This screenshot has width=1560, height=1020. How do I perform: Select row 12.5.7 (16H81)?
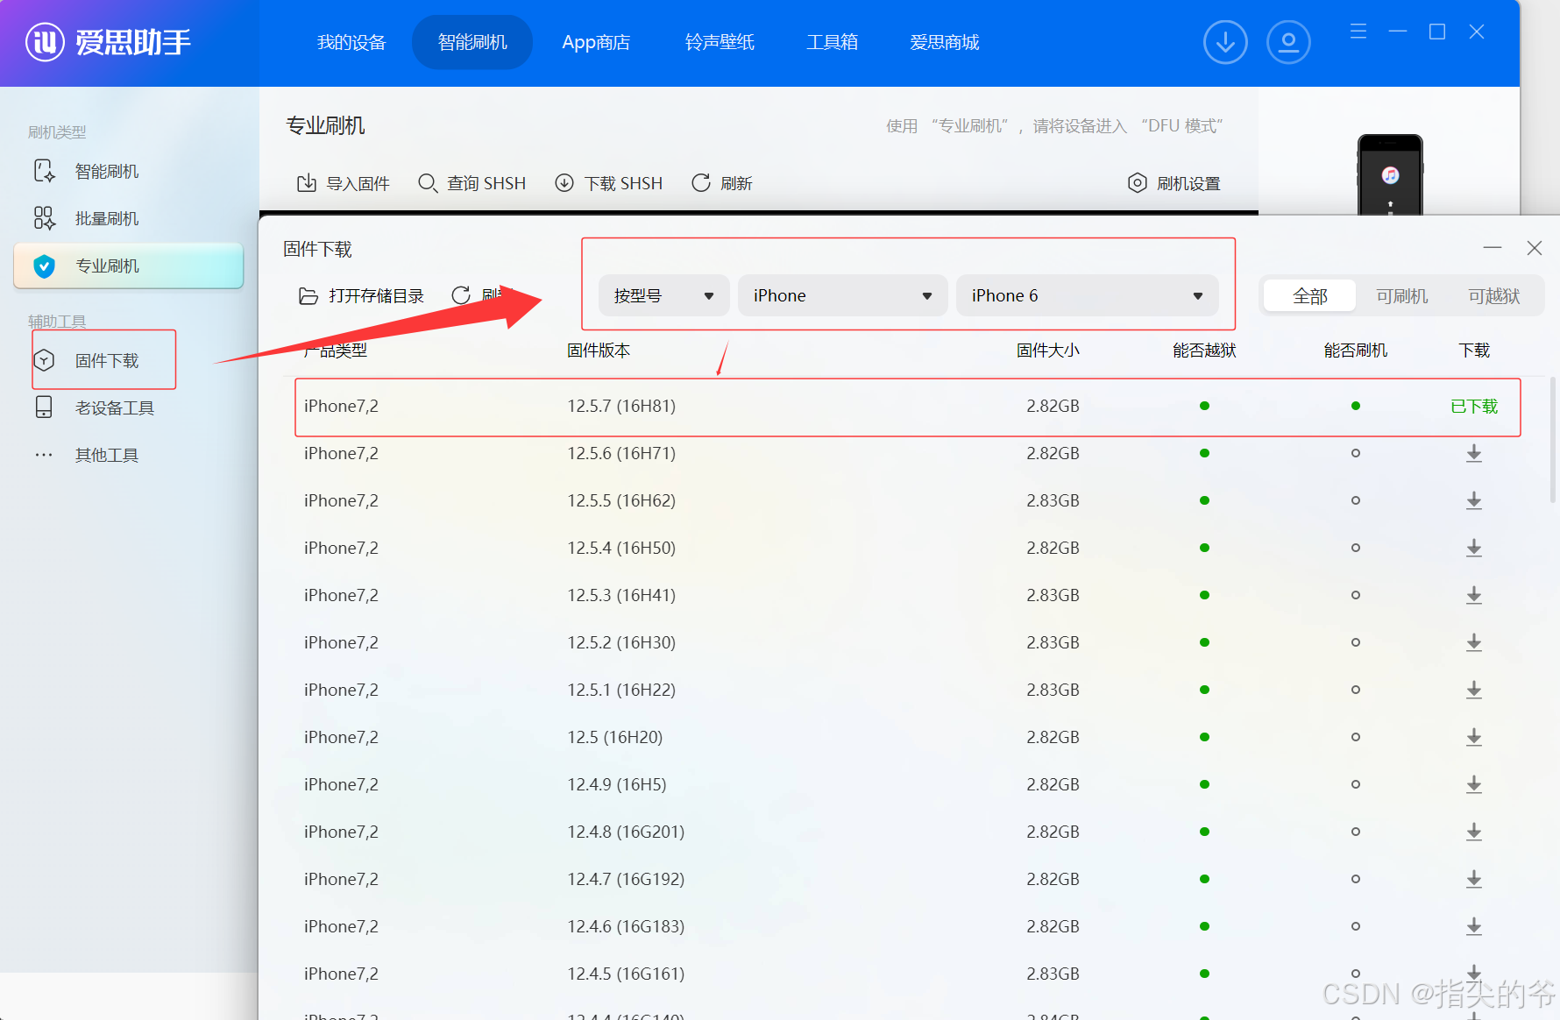[x=907, y=407]
